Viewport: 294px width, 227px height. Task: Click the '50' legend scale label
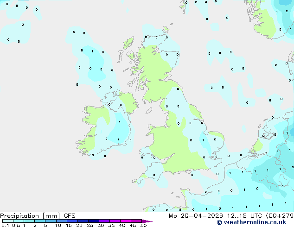[143, 225]
